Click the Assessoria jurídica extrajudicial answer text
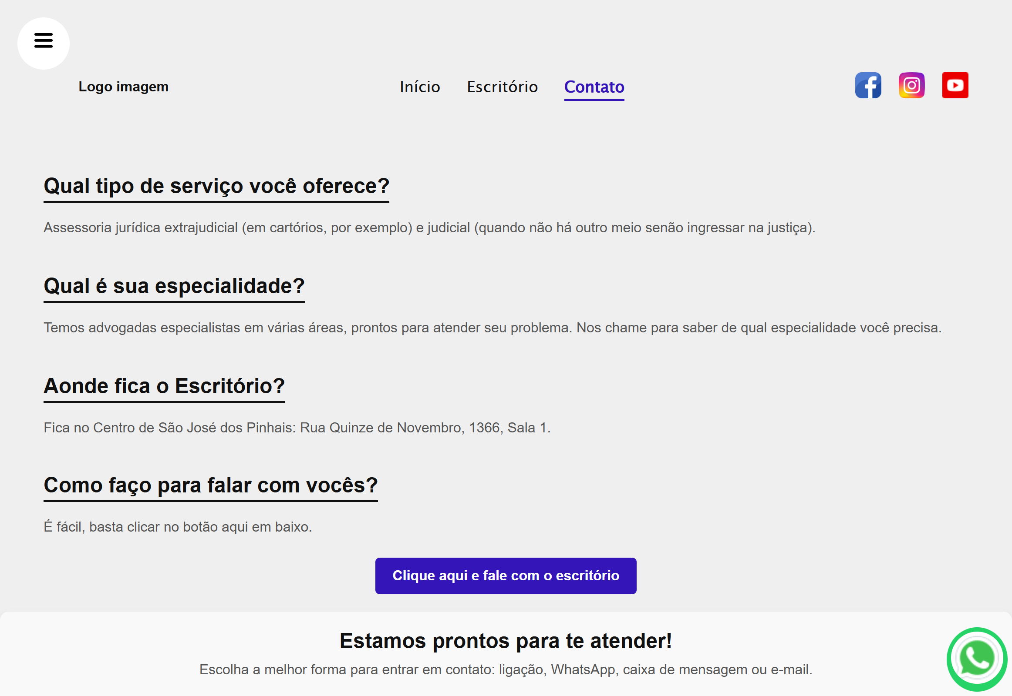Viewport: 1012px width, 696px height. click(x=429, y=228)
